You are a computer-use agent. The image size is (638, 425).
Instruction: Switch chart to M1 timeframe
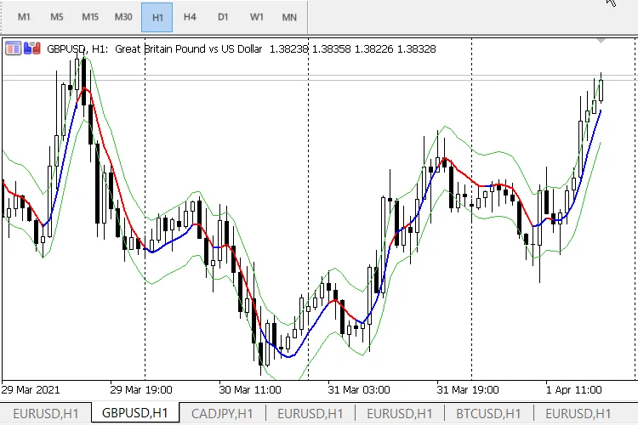(25, 17)
